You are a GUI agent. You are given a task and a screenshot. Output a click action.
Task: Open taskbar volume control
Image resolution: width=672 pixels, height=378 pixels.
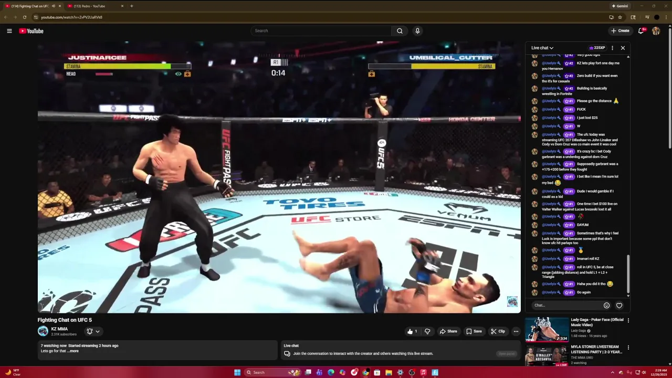(644, 373)
